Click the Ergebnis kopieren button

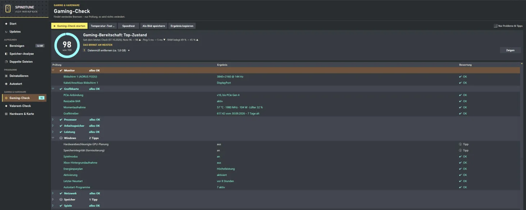pyautogui.click(x=182, y=26)
